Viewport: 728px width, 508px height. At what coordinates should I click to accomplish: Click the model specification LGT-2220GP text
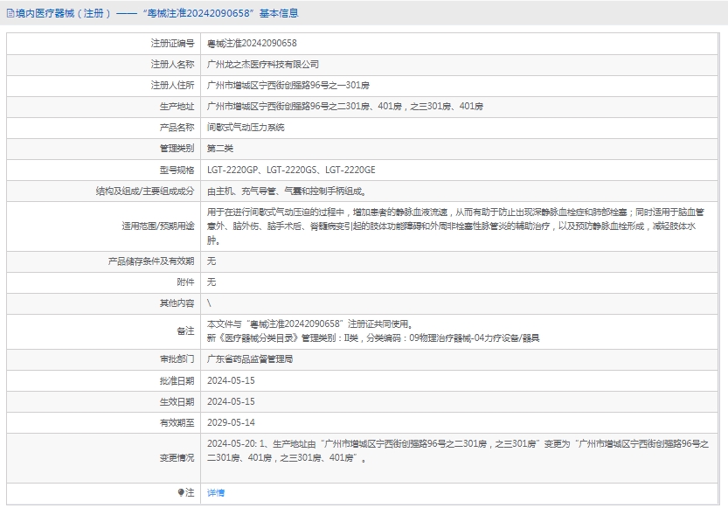[x=232, y=169]
